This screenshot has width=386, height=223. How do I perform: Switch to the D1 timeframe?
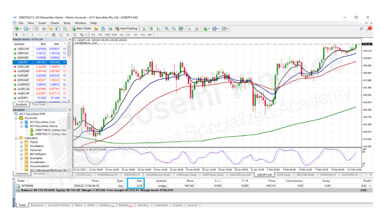click(136, 35)
